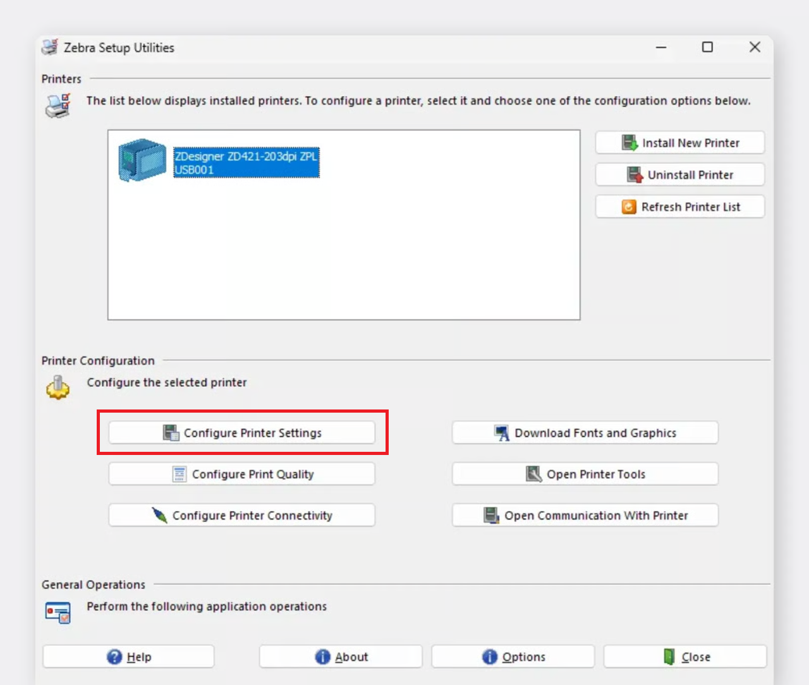Click the green door Close icon

(669, 657)
